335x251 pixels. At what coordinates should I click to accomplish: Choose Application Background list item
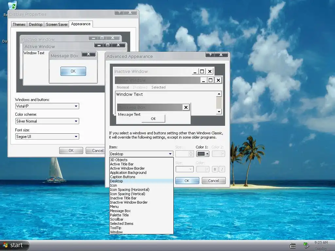point(141,173)
